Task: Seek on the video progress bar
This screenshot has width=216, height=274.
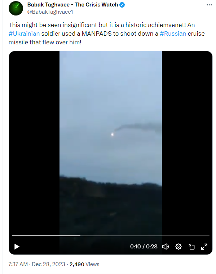Action: tap(111, 236)
